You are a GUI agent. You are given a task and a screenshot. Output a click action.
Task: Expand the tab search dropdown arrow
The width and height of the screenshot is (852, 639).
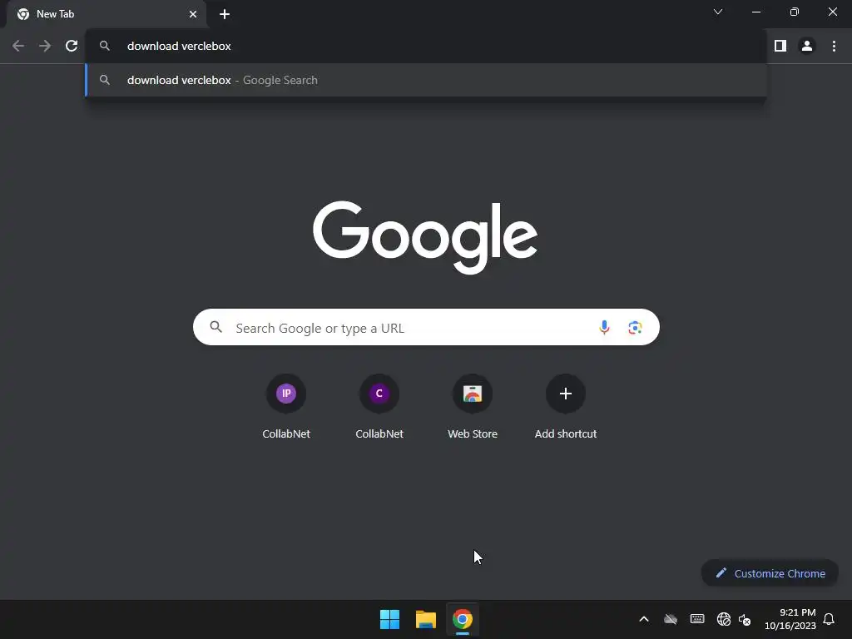pos(718,12)
